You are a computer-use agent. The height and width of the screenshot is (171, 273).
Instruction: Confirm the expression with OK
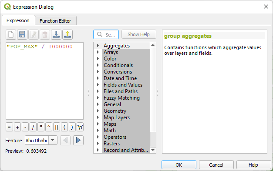[x=179, y=165]
